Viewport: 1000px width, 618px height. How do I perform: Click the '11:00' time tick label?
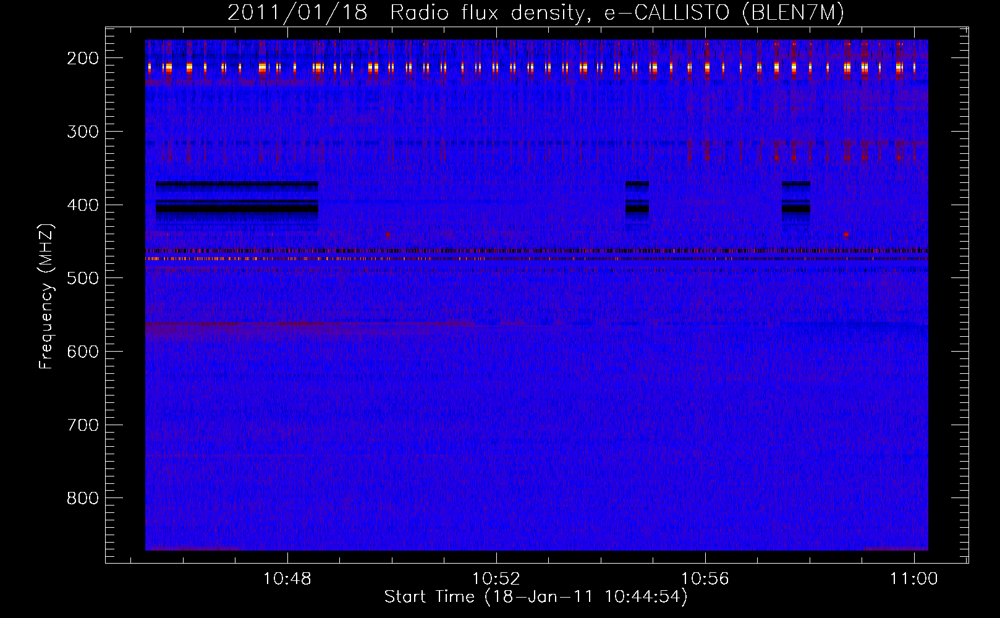tap(914, 579)
